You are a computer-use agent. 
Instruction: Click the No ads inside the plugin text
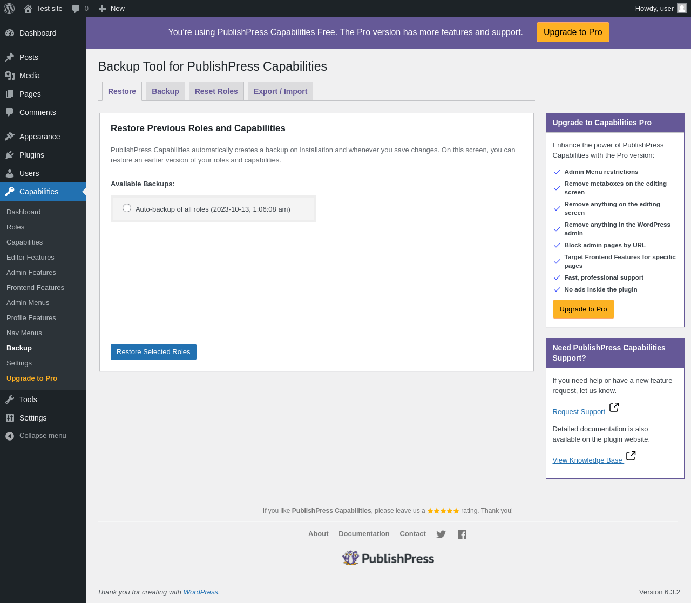coord(601,289)
